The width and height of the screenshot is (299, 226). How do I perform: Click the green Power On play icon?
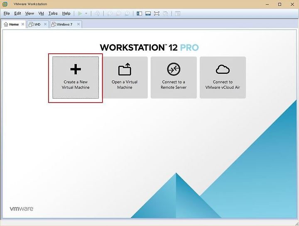pyautogui.click(x=80, y=14)
